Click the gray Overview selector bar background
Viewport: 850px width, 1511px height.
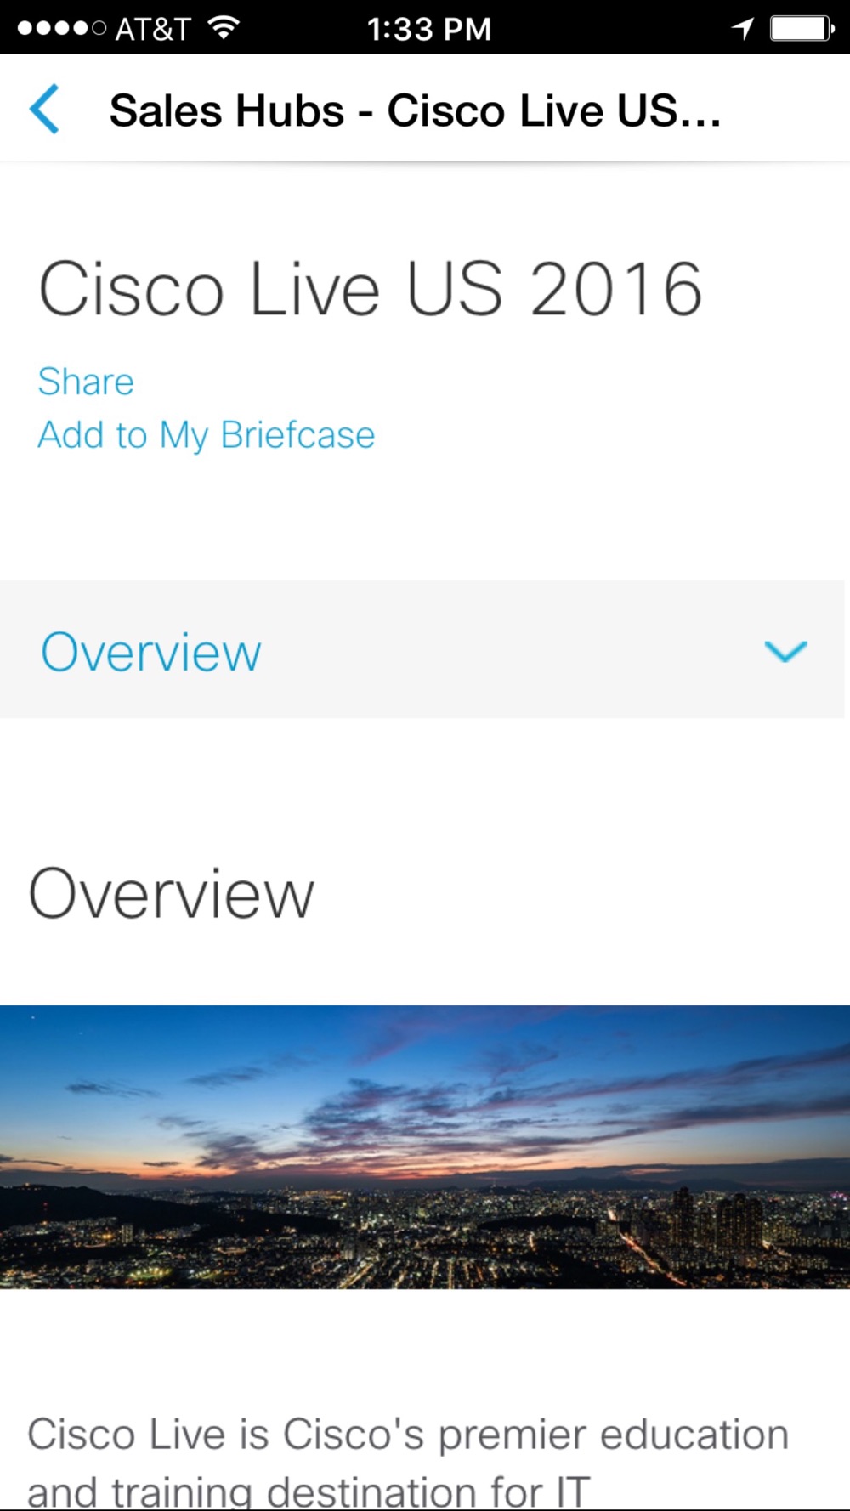click(x=422, y=649)
